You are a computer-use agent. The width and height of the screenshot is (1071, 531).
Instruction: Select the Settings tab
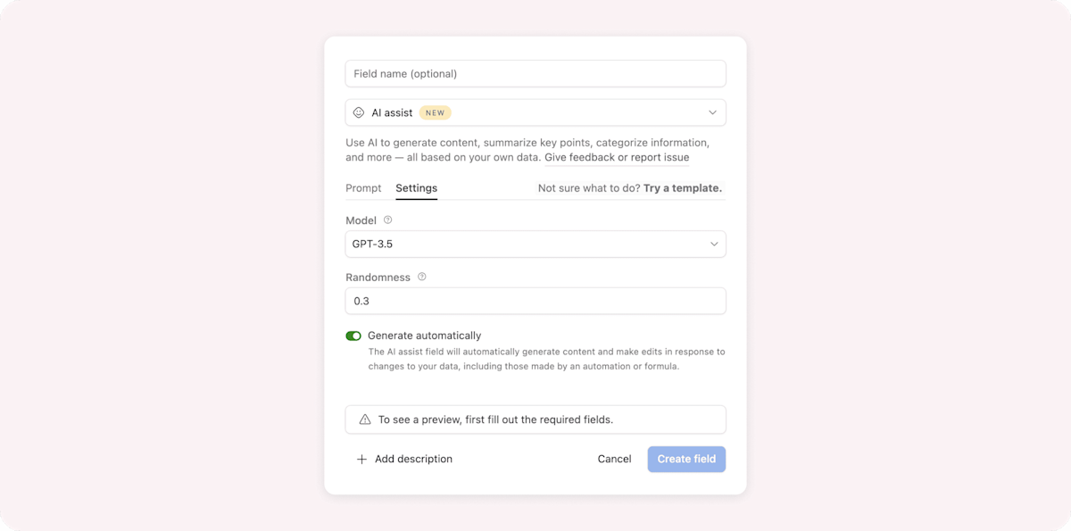pyautogui.click(x=417, y=188)
